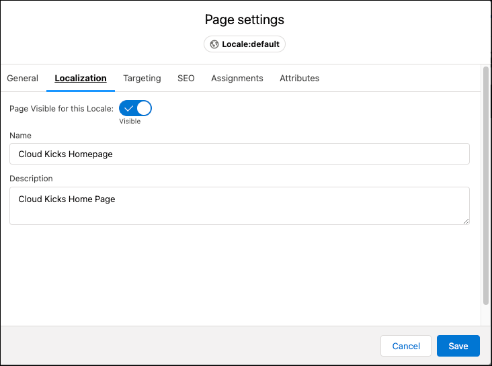This screenshot has height=366, width=492.
Task: Click into the Description text area
Action: [239, 205]
